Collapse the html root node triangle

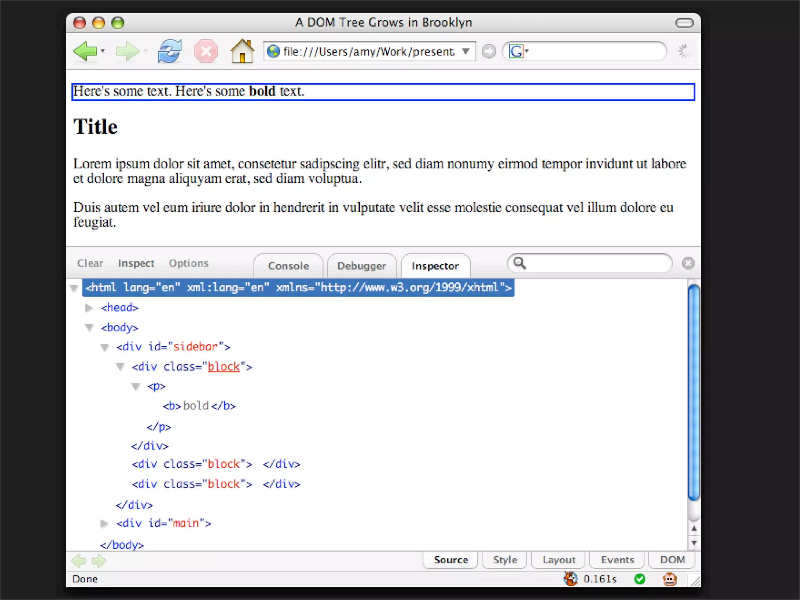(74, 288)
